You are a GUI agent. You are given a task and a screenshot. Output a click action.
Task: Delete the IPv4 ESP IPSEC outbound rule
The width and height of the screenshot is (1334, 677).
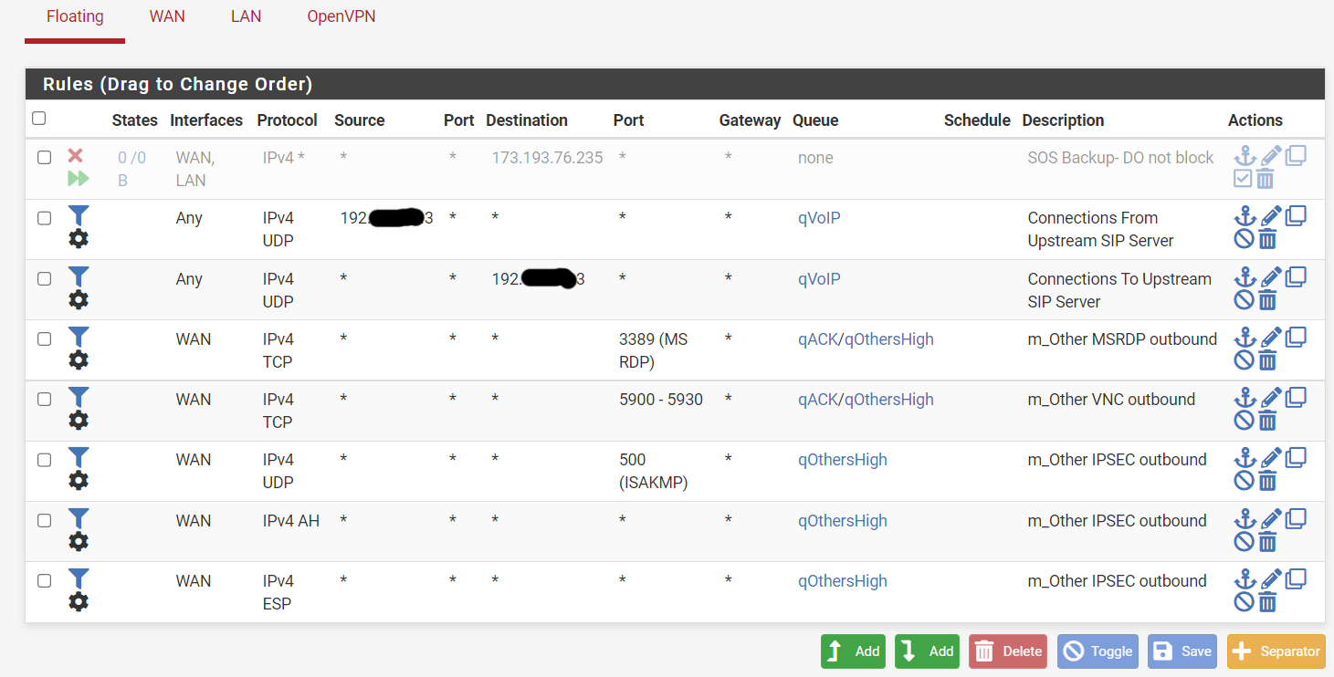(x=1267, y=602)
